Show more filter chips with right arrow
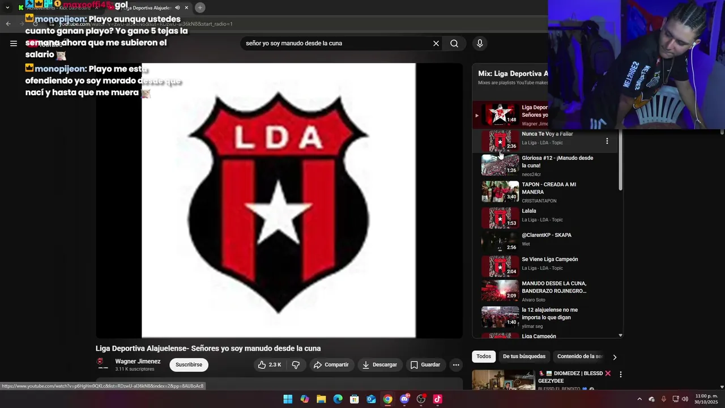The width and height of the screenshot is (725, 408). [615, 357]
